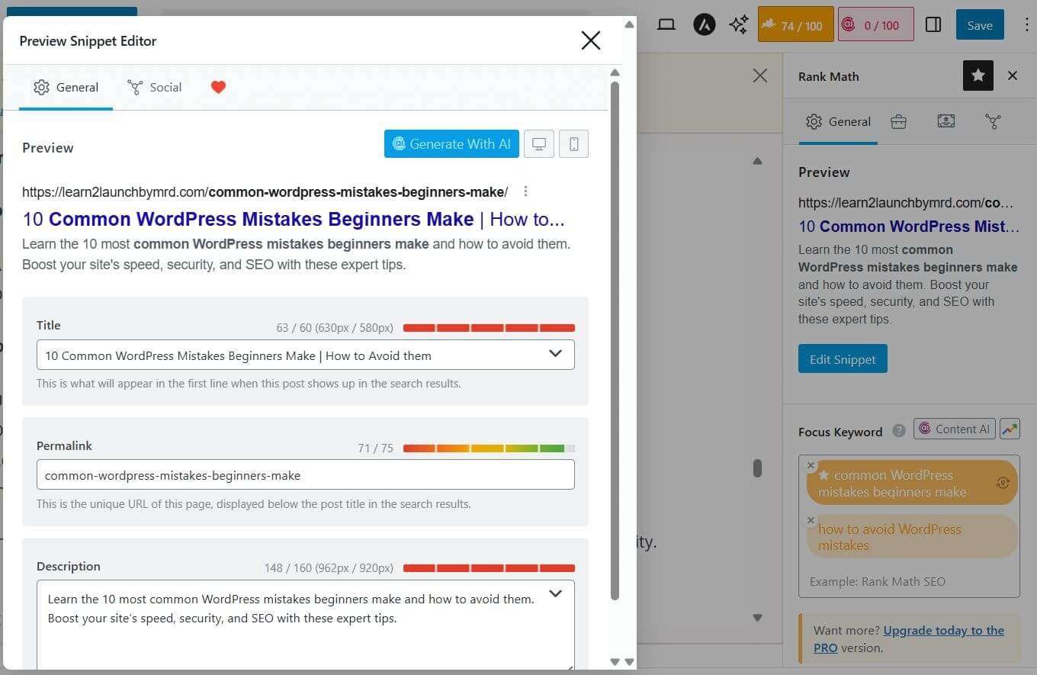Open Content AI score 0 / 100
This screenshot has width=1037, height=675.
(875, 24)
